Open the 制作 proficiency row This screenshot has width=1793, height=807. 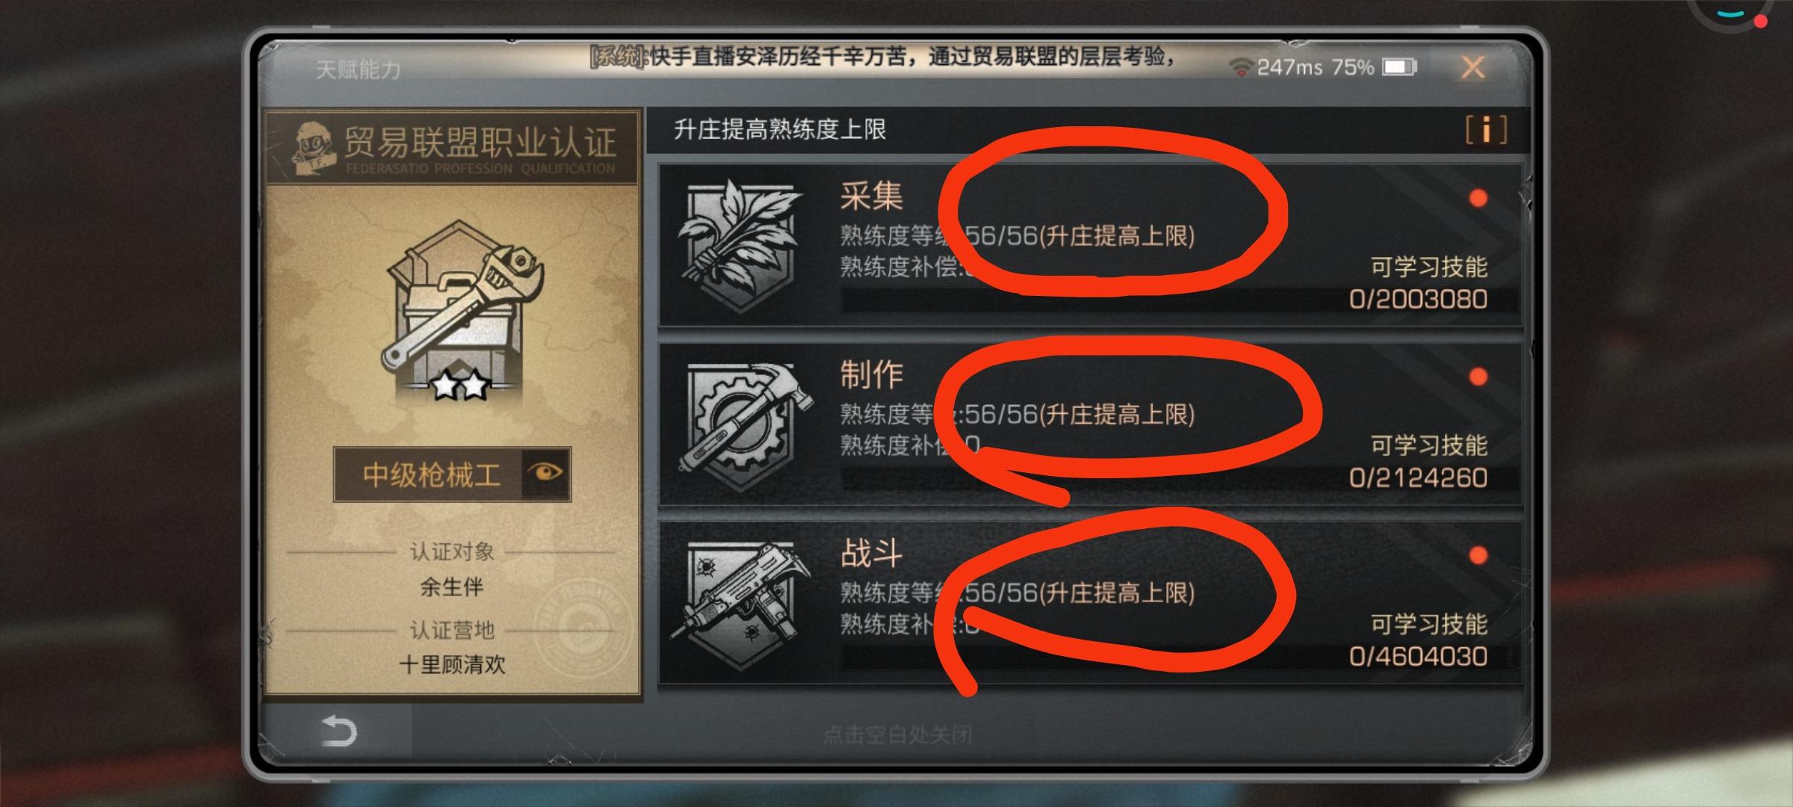click(1090, 424)
